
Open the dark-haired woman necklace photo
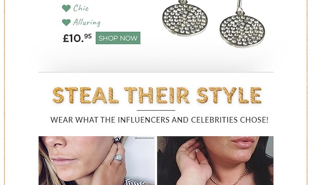215,161
